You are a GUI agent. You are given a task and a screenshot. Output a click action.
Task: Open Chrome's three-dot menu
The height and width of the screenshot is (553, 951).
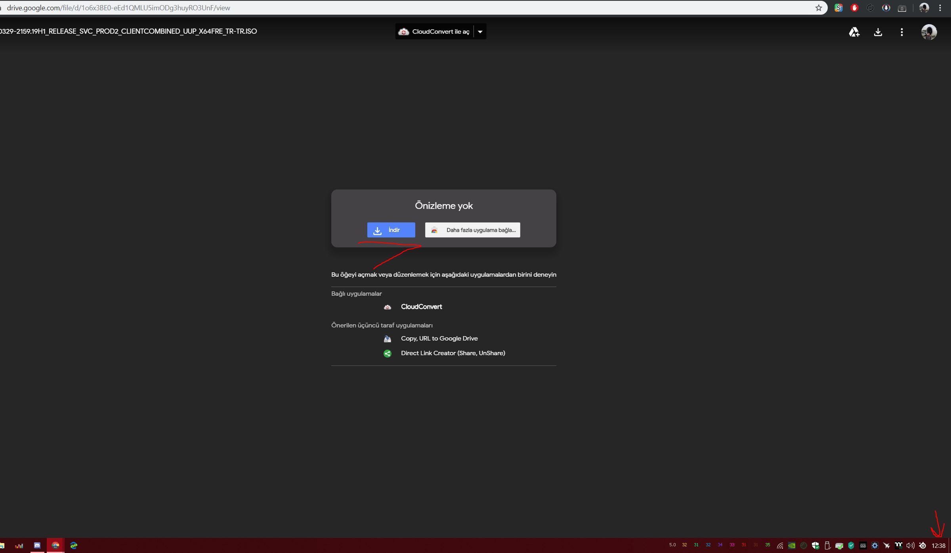[x=940, y=8]
